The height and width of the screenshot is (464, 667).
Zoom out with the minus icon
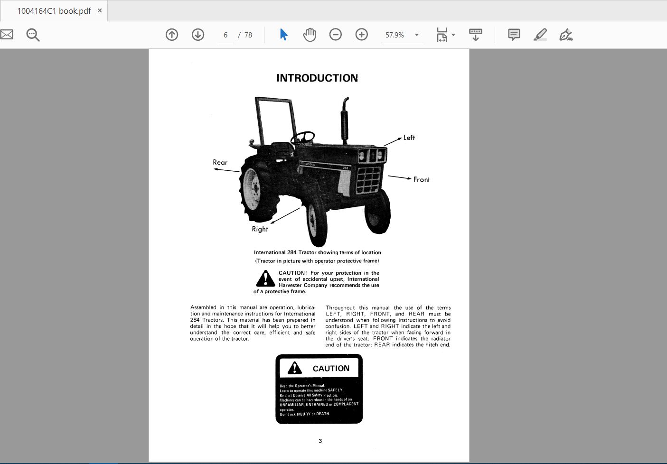coord(336,34)
